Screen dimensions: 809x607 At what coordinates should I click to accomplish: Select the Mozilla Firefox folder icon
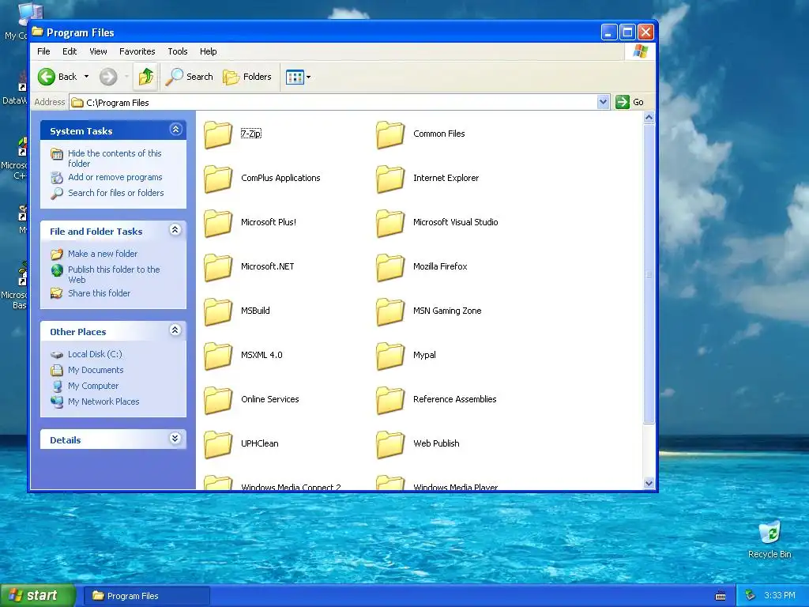pos(390,267)
